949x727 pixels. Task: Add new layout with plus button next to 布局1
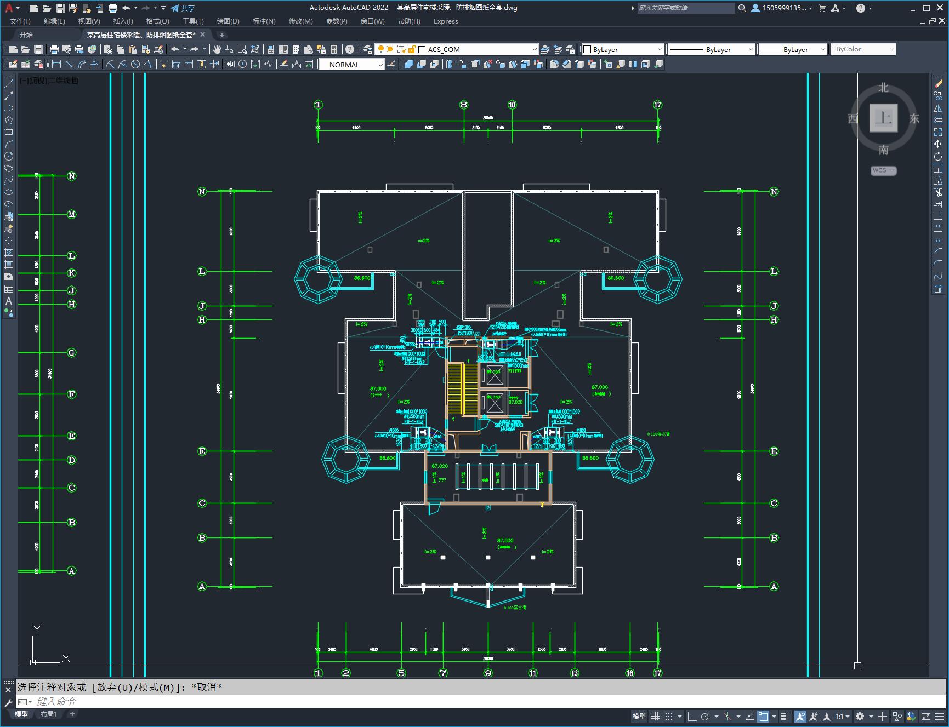pyautogui.click(x=72, y=714)
